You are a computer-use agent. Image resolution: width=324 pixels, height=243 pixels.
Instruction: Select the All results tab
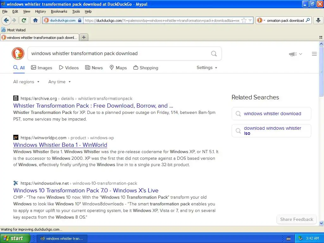coord(19,68)
